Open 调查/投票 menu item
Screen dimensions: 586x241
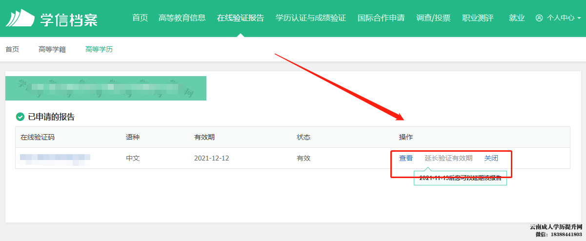pyautogui.click(x=433, y=18)
